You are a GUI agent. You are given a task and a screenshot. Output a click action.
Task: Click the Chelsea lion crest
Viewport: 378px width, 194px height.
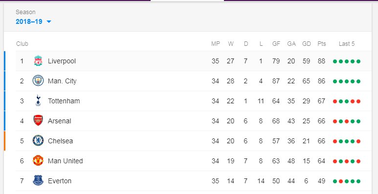pos(38,141)
